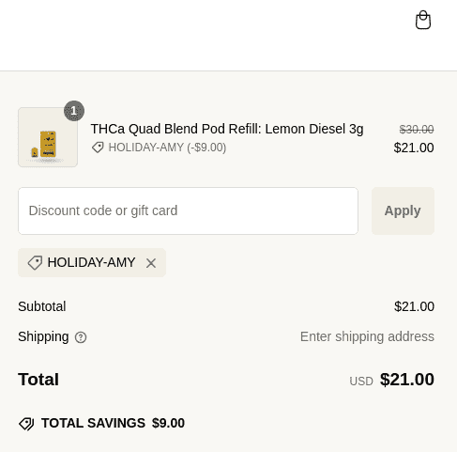Click the discounted $21.00 item price
457x452 pixels.
pos(414,148)
